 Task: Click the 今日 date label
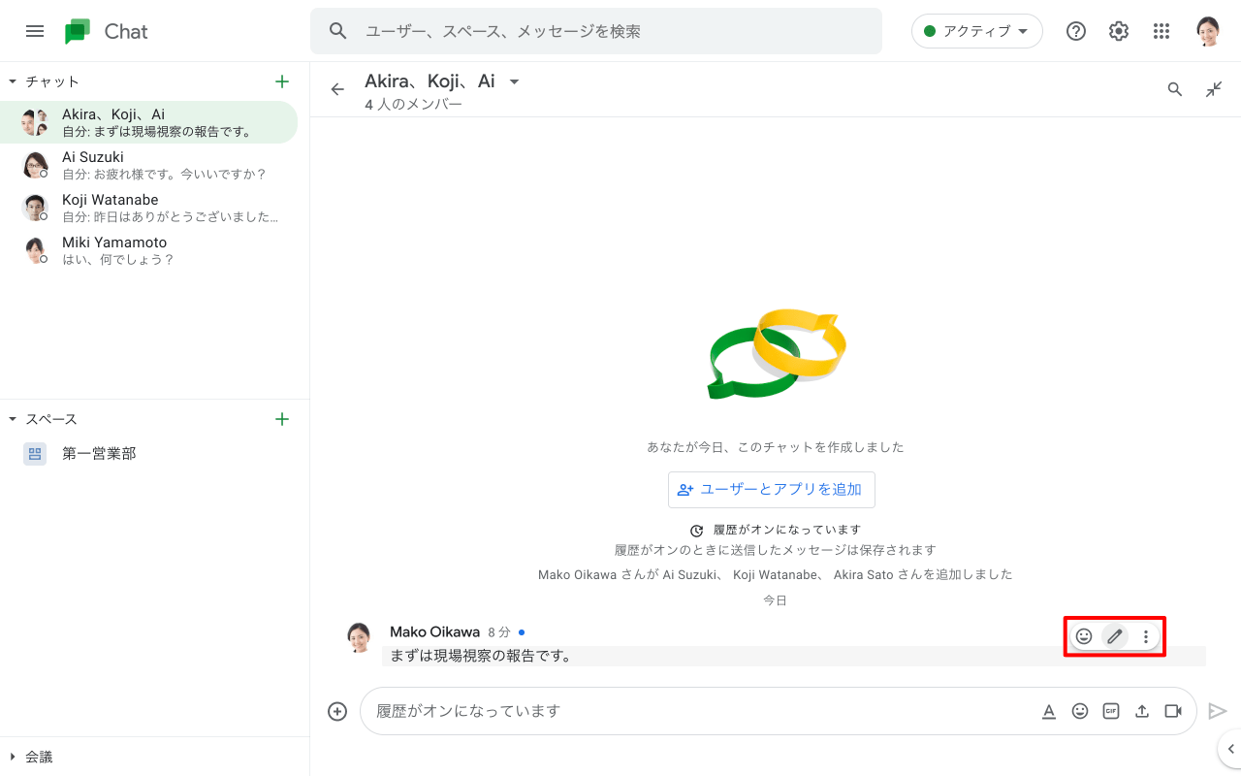point(776,600)
